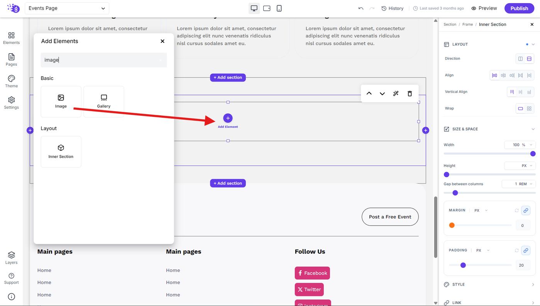The height and width of the screenshot is (306, 540).
Task: Open the Preview mode
Action: [484, 8]
